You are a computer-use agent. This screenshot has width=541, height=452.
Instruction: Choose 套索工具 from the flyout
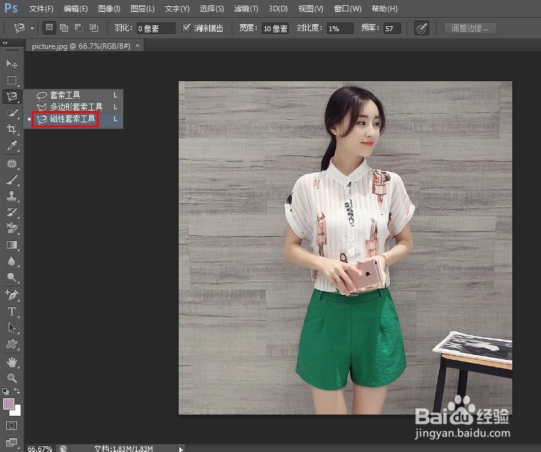pos(74,95)
